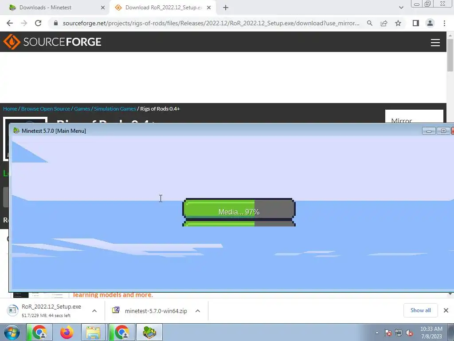Toggle the browser side panel
The image size is (454, 341).
tap(416, 23)
